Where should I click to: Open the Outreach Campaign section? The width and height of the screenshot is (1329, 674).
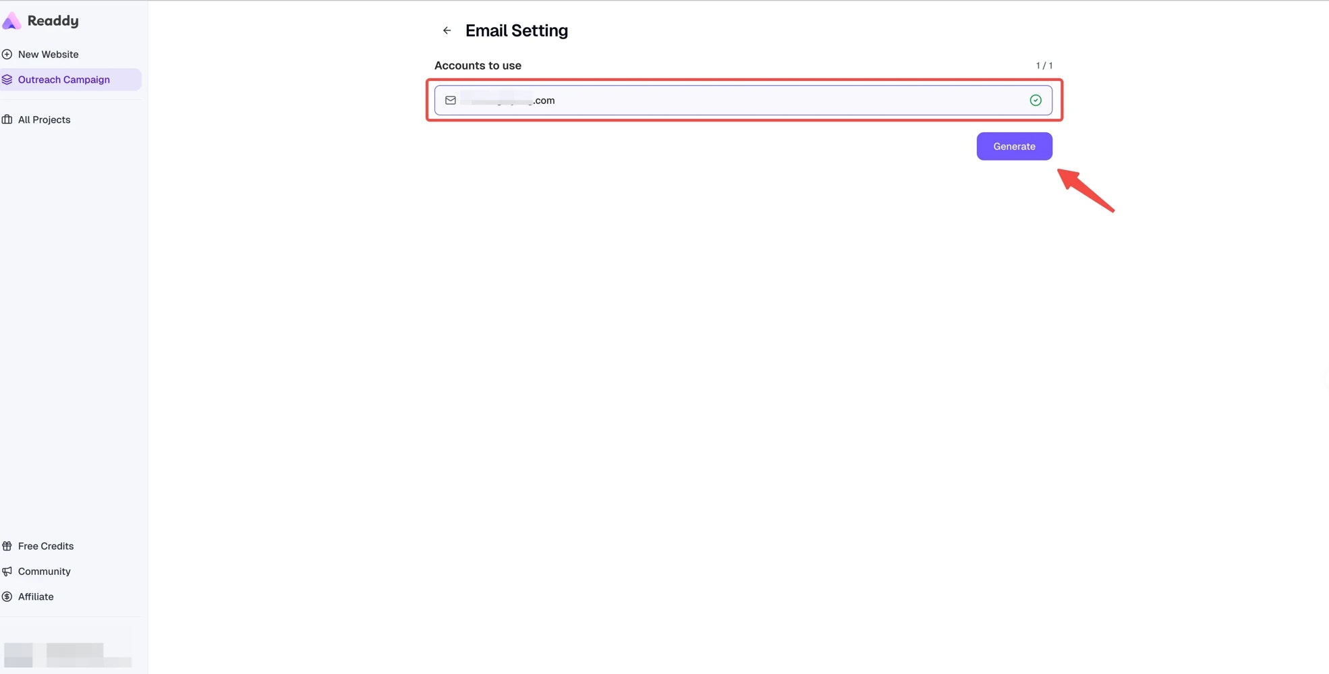(x=64, y=79)
